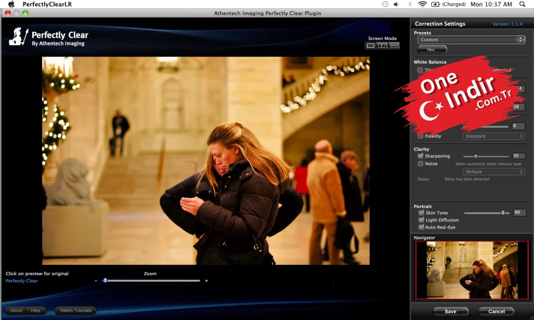
Task: Click the Version 1.1.4 text
Action: tap(507, 24)
